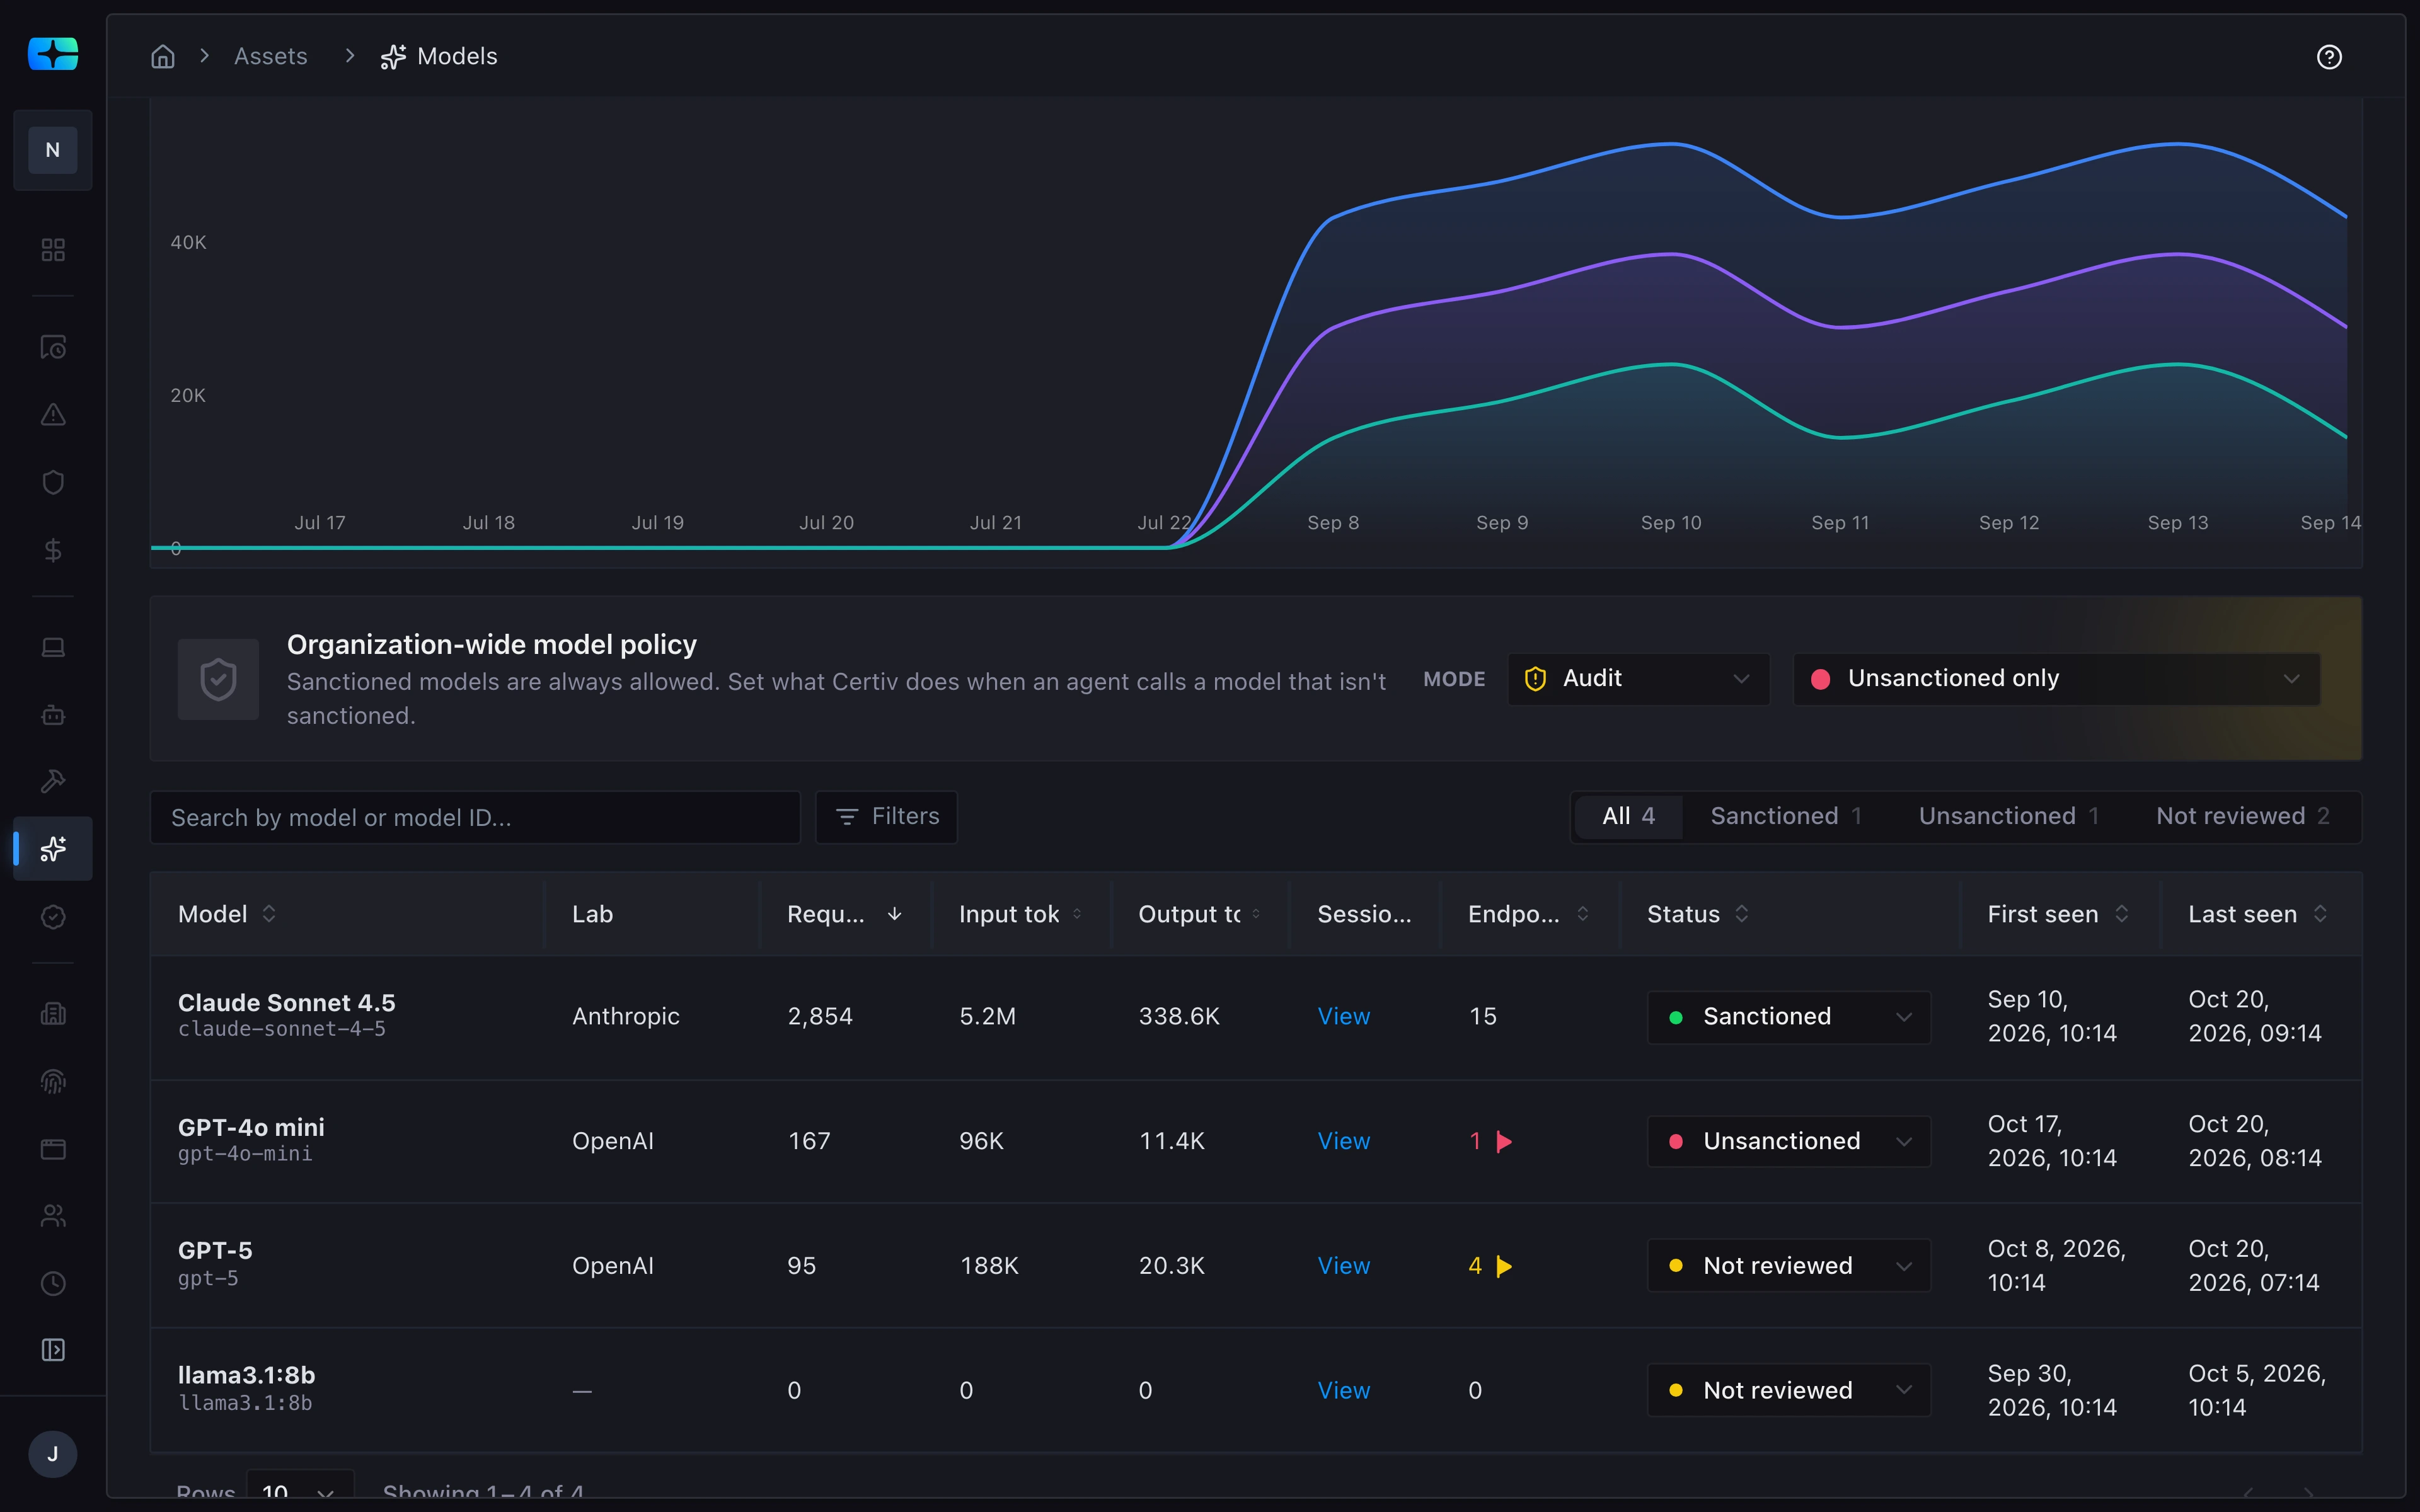The height and width of the screenshot is (1512, 2420).
Task: Open the robot agents sidebar icon
Action: coord(53,714)
